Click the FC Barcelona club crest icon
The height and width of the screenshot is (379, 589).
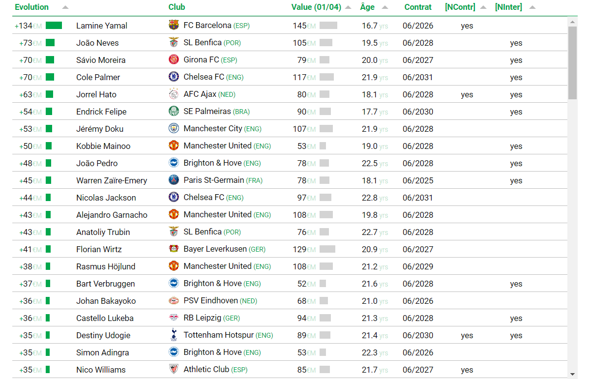(174, 25)
